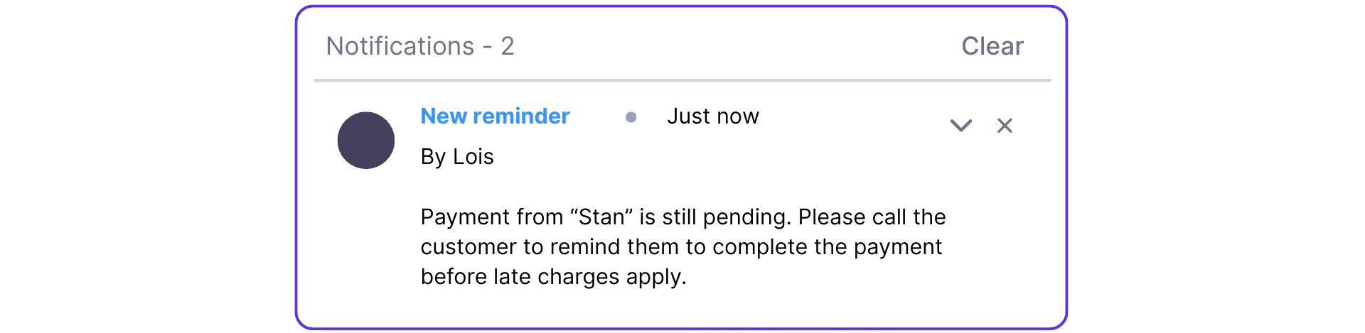
Task: Clear all notifications
Action: pos(992,46)
